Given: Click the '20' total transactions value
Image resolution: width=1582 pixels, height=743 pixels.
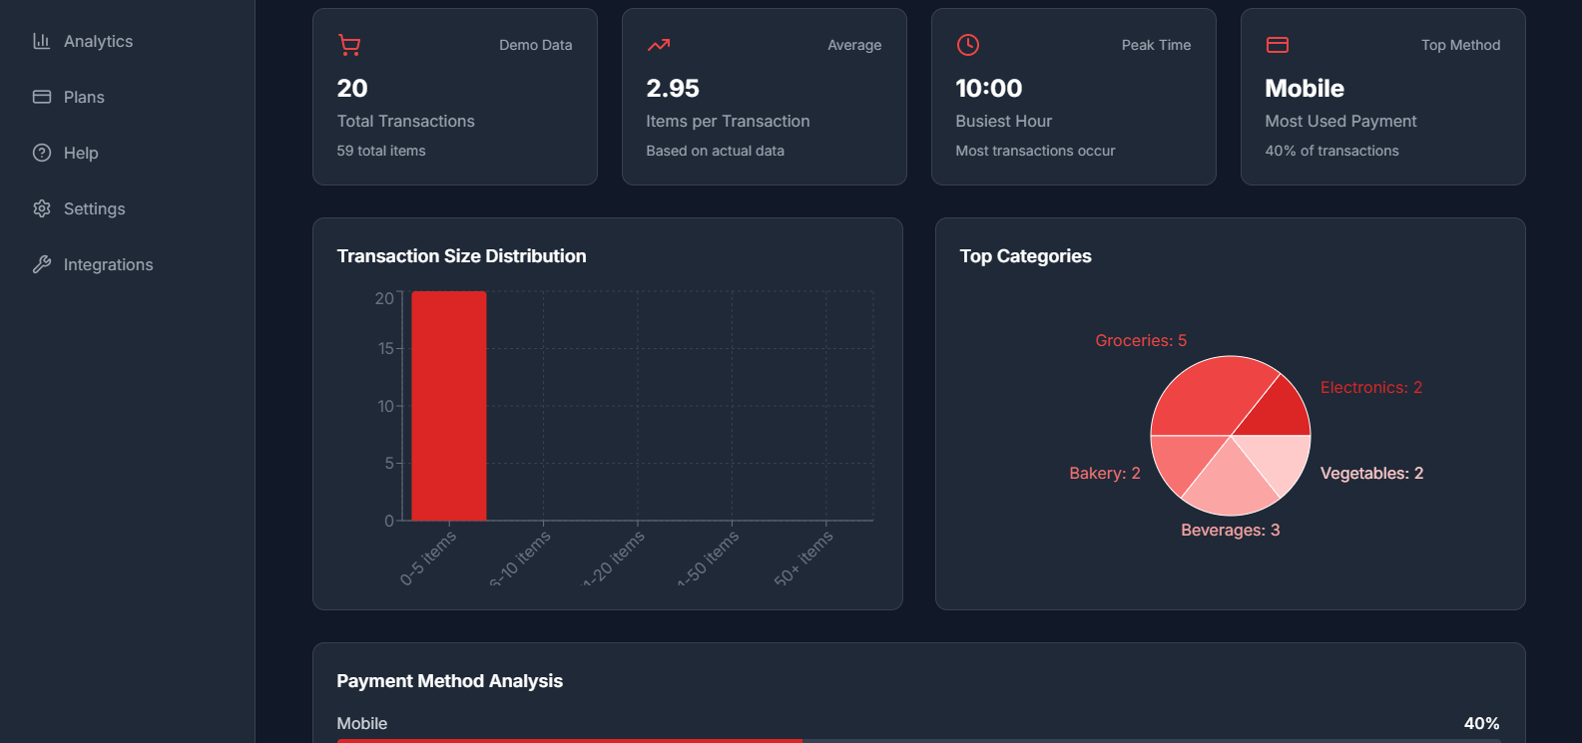Looking at the screenshot, I should point(352,89).
